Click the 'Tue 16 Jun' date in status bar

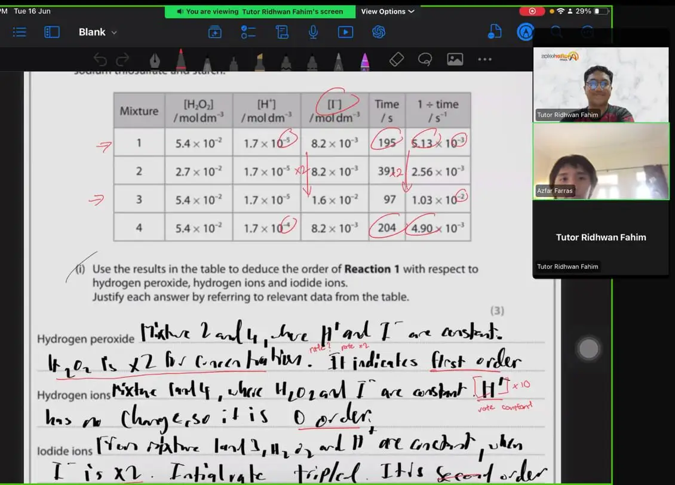[32, 11]
